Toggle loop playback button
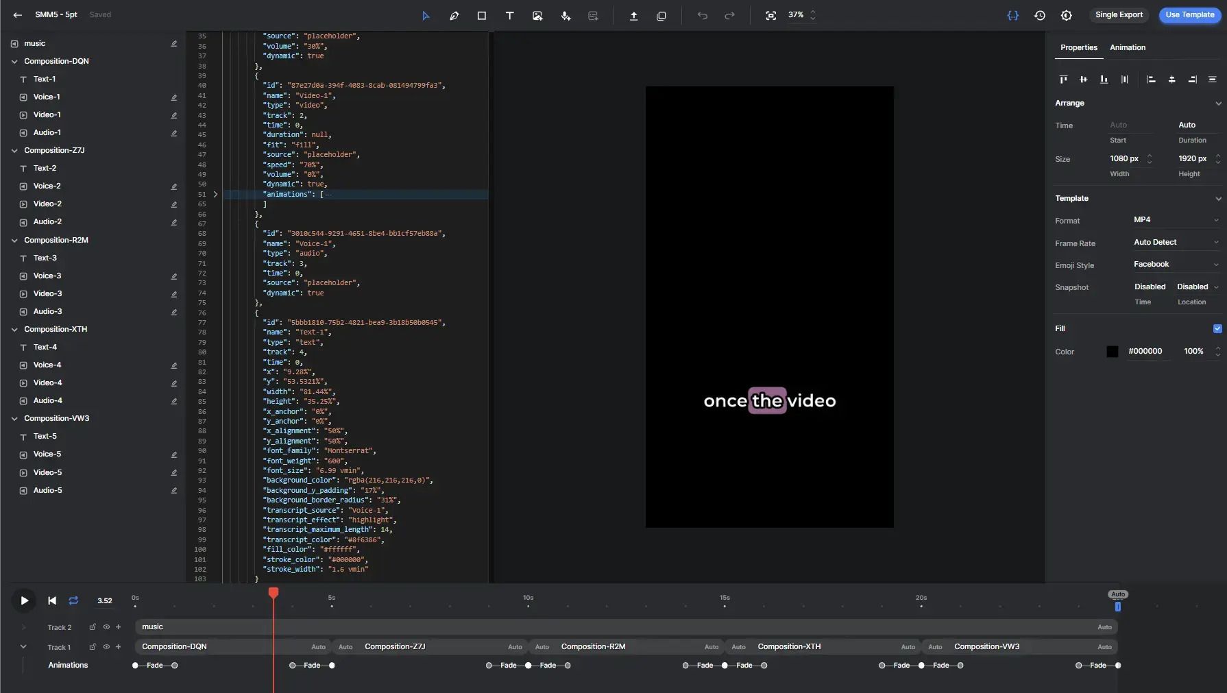1227x693 pixels. 73,600
